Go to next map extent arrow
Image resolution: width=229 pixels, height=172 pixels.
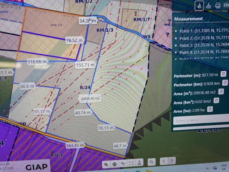(172, 161)
